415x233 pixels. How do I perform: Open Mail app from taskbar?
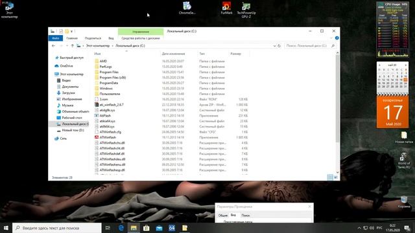159,228
